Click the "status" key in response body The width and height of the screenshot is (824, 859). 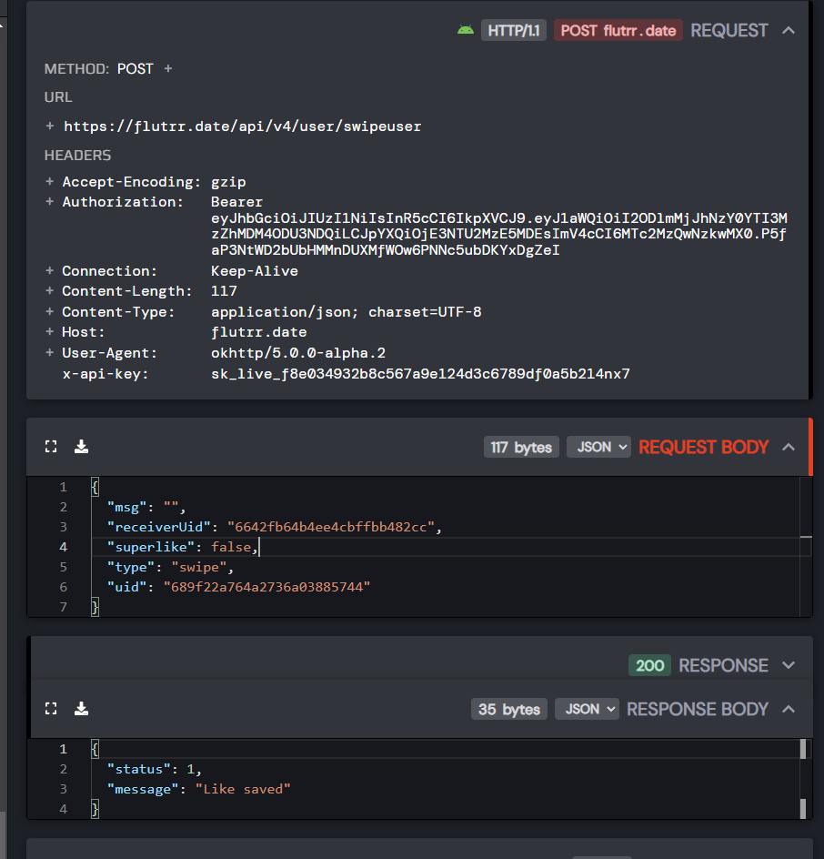pos(139,769)
